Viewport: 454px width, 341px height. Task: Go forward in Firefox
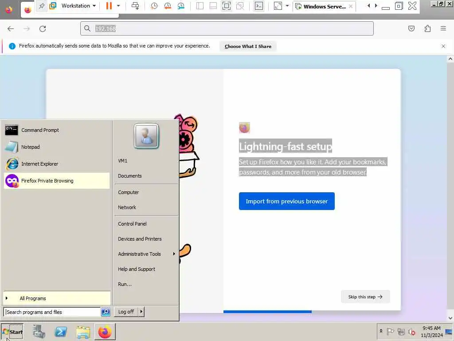click(x=27, y=29)
